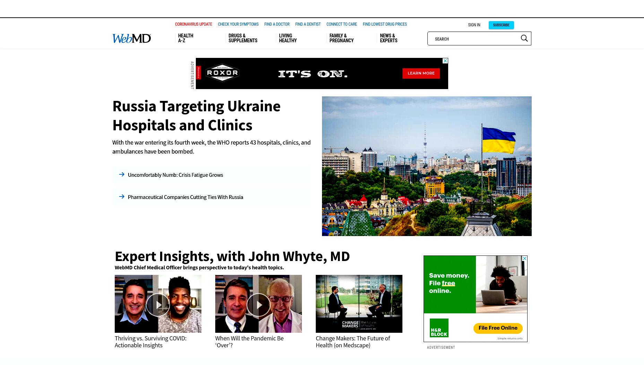The height and width of the screenshot is (365, 644).
Task: Click File Free Online button
Action: pos(498,328)
